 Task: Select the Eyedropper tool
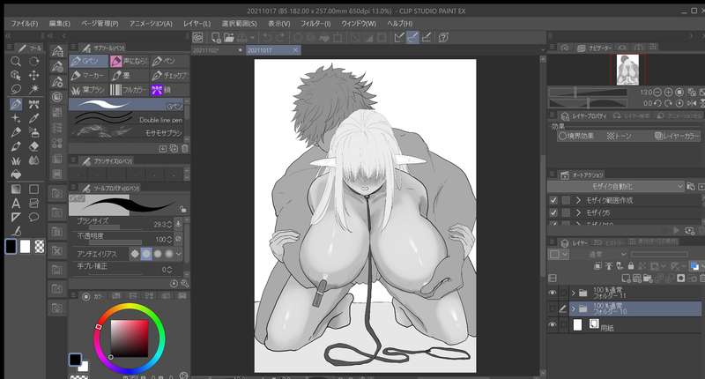(x=33, y=118)
